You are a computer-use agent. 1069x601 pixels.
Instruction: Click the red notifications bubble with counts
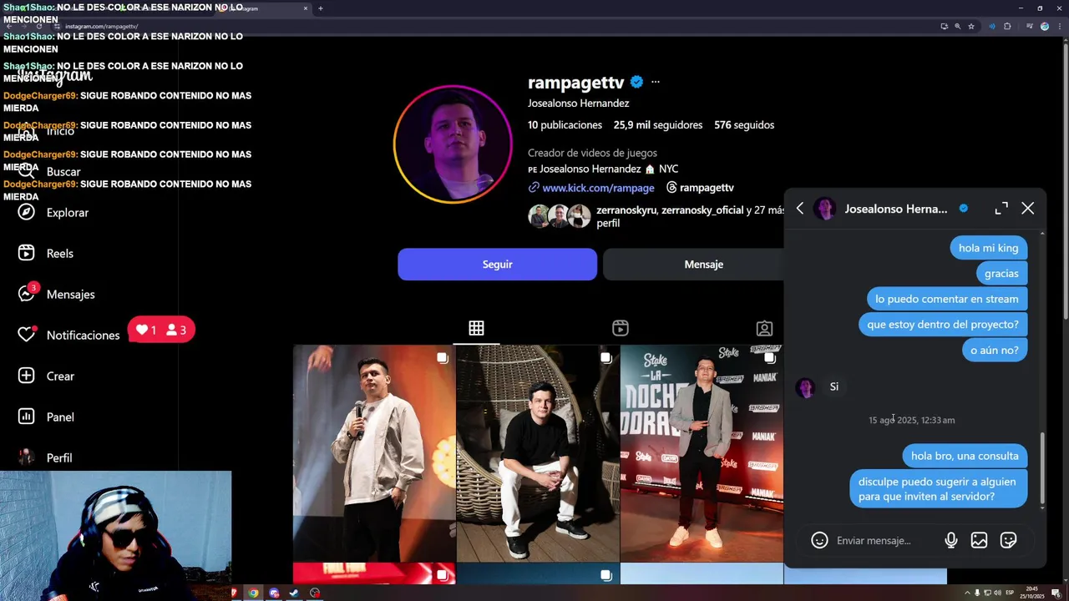(x=161, y=330)
